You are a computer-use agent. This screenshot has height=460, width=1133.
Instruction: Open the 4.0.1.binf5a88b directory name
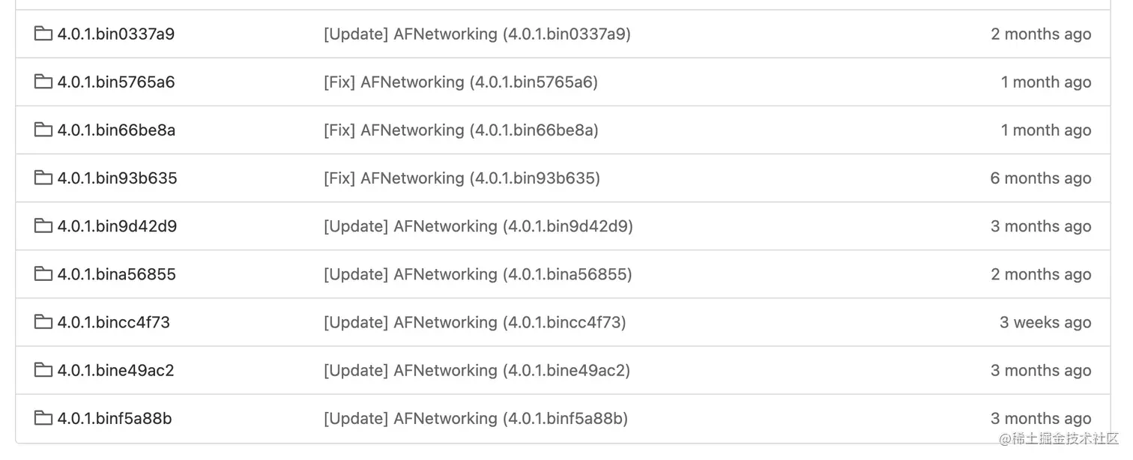pos(115,418)
